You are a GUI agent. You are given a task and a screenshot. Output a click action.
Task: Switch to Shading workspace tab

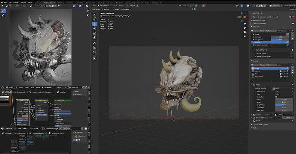click(101, 3)
